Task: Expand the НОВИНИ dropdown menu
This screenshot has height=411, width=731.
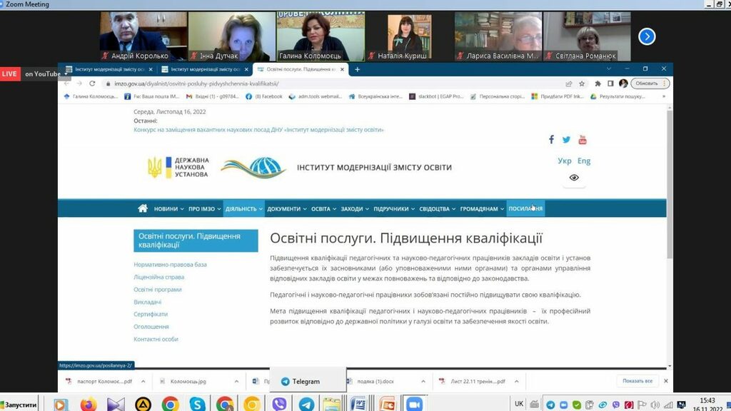Action: [x=168, y=209]
